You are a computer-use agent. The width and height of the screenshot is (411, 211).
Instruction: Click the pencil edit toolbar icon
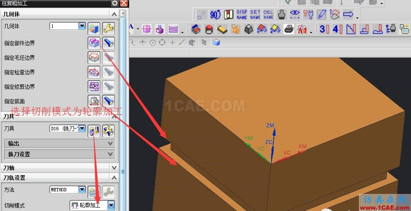(x=321, y=15)
